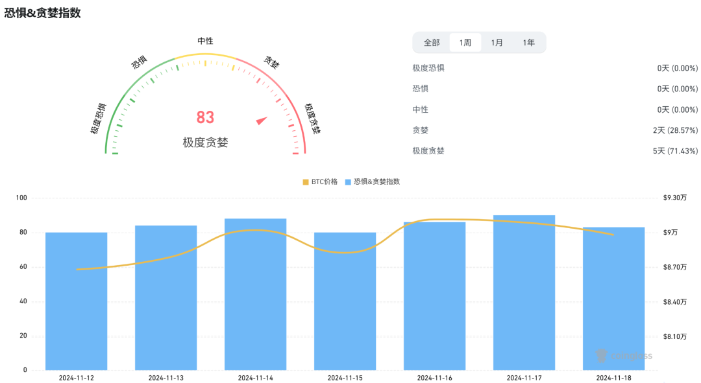The height and width of the screenshot is (383, 701).
Task: Click the 极度贪婪 label below gauge value
Action: coord(205,143)
